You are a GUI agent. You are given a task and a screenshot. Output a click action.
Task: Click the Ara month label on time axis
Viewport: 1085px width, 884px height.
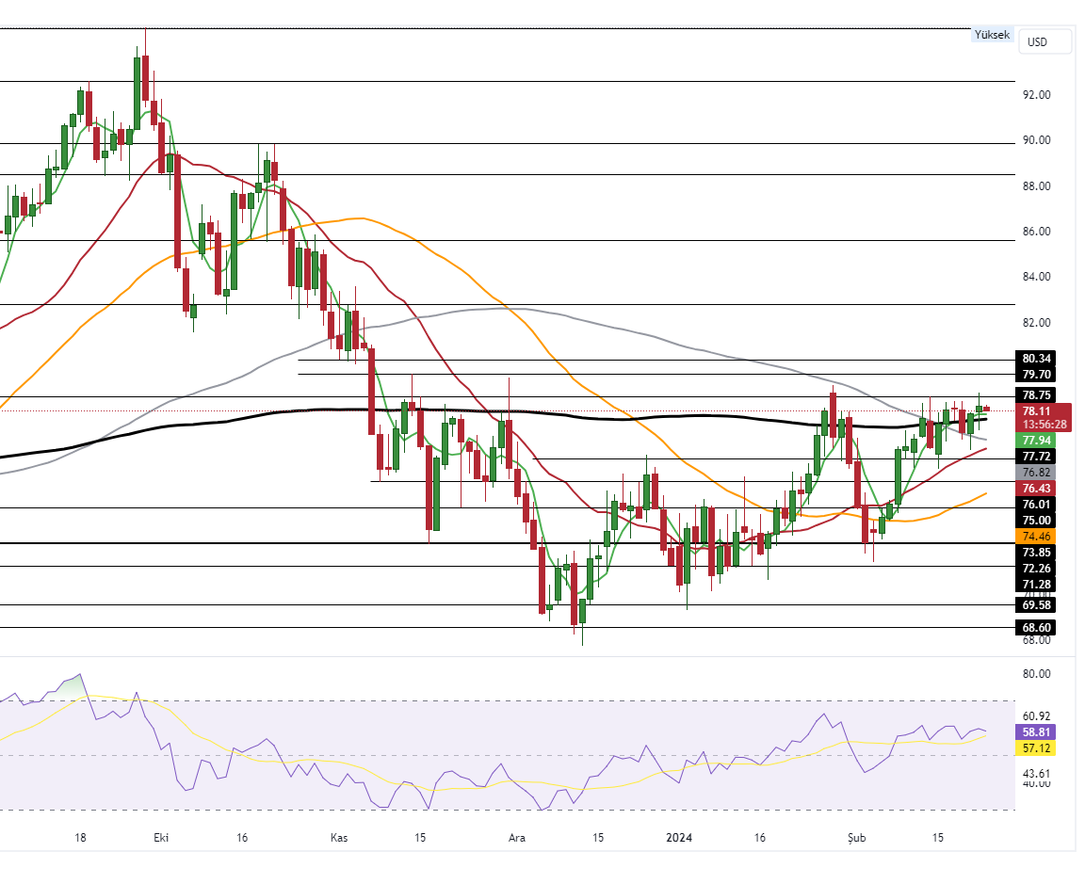[517, 838]
